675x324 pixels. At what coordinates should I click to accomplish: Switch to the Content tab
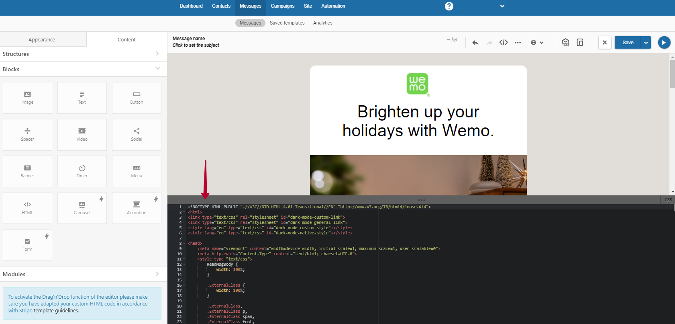click(x=126, y=39)
